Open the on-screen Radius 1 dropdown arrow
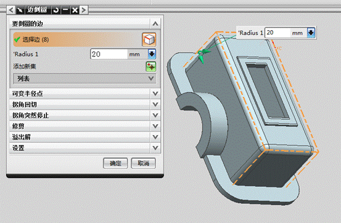Image resolution: width=341 pixels, height=223 pixels. pyautogui.click(x=311, y=33)
